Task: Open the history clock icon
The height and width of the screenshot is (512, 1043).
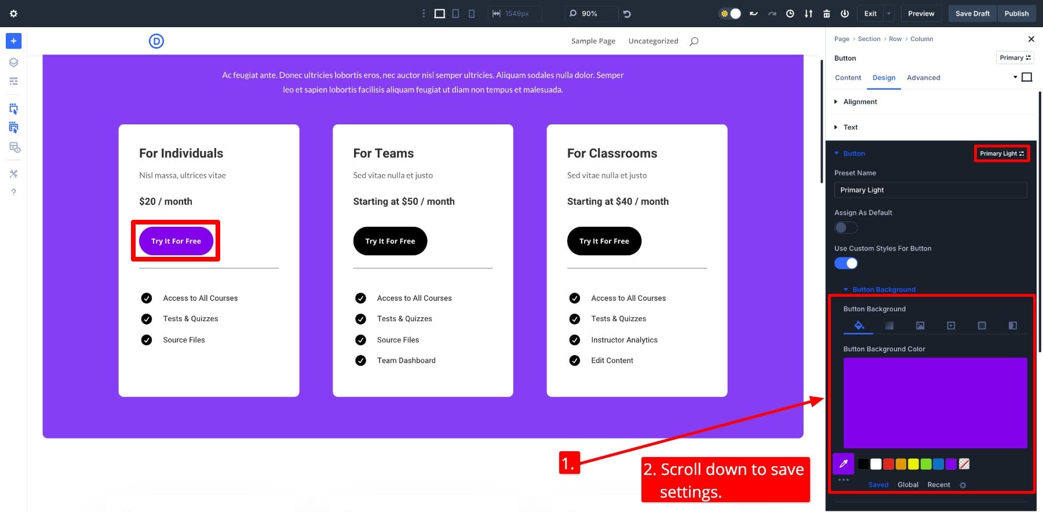Action: point(790,13)
